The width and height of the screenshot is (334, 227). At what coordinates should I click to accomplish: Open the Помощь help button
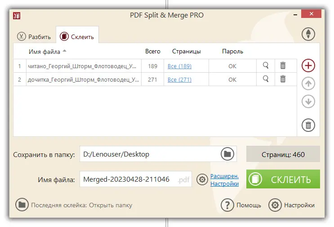241,205
